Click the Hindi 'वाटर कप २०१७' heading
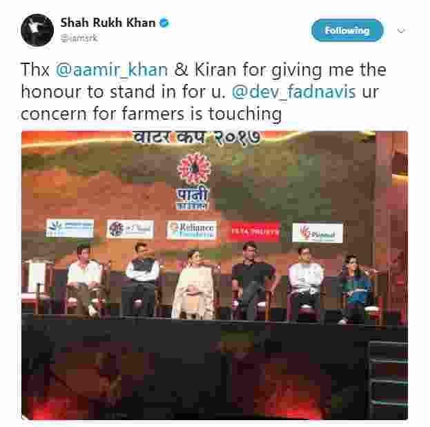Screen dimensions: 430x427 tap(196, 138)
